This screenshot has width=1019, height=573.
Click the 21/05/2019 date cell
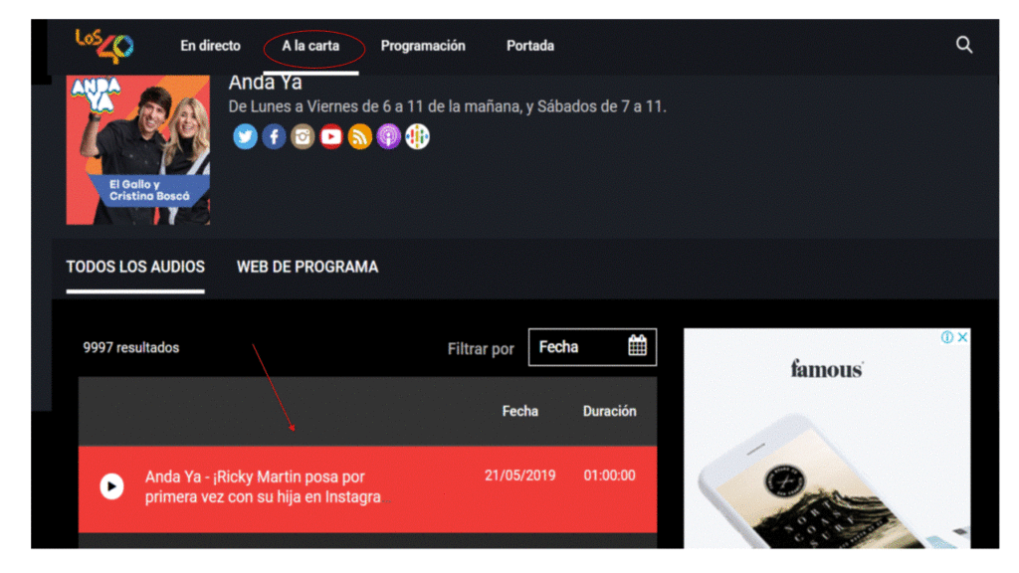(519, 475)
